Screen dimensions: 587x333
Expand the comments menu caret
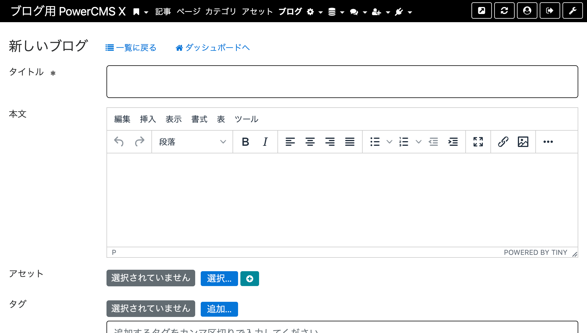click(x=365, y=13)
